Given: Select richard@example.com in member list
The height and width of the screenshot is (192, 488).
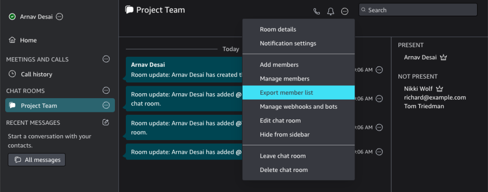Looking at the screenshot, I should (435, 97).
